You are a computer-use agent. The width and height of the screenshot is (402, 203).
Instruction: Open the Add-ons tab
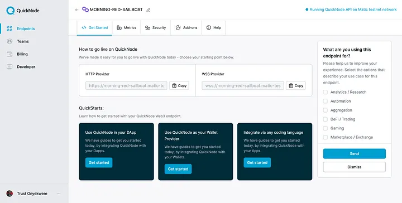186,28
